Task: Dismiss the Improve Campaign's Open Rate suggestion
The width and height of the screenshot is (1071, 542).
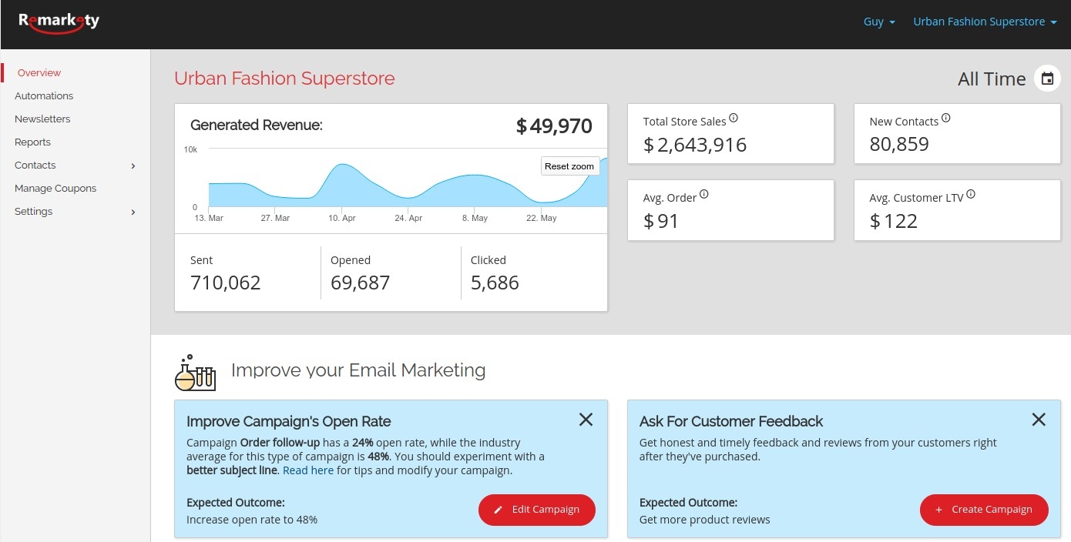Action: pyautogui.click(x=586, y=420)
